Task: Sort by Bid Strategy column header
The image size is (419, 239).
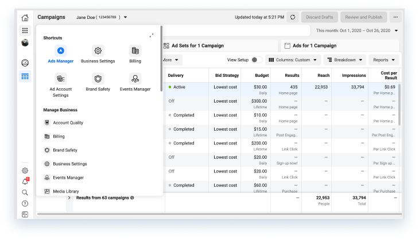Action: tap(227, 76)
